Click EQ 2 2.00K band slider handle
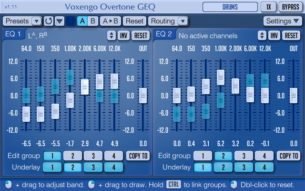Screen dimensions: 305x191 (x=235, y=86)
